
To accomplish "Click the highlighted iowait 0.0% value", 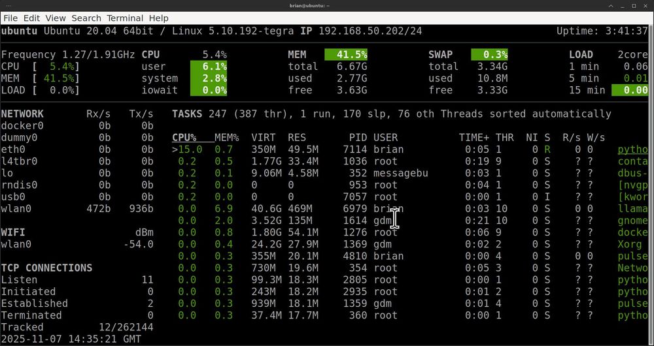I will (x=209, y=90).
